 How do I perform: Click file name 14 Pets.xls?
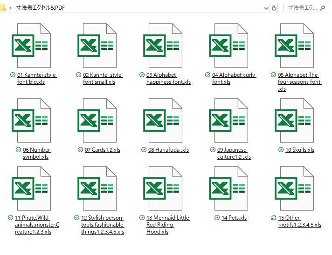point(234,218)
